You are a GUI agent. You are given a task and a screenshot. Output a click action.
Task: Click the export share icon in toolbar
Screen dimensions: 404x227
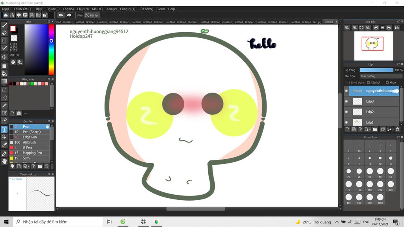12,15
